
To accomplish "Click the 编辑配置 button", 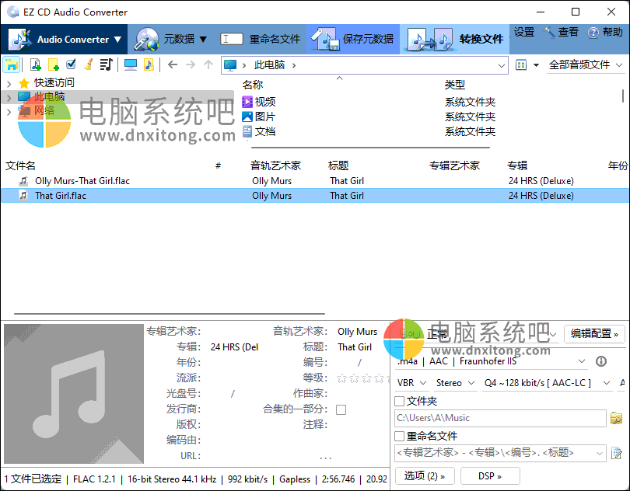I will (594, 333).
